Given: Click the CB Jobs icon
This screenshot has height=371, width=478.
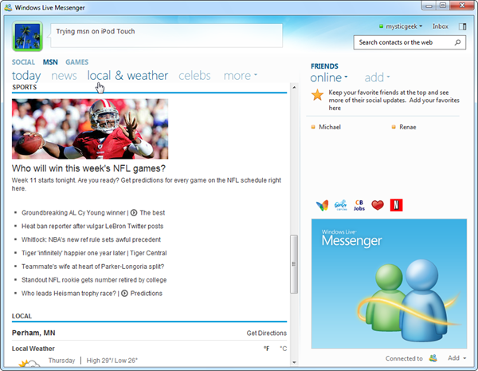Looking at the screenshot, I should click(x=358, y=205).
